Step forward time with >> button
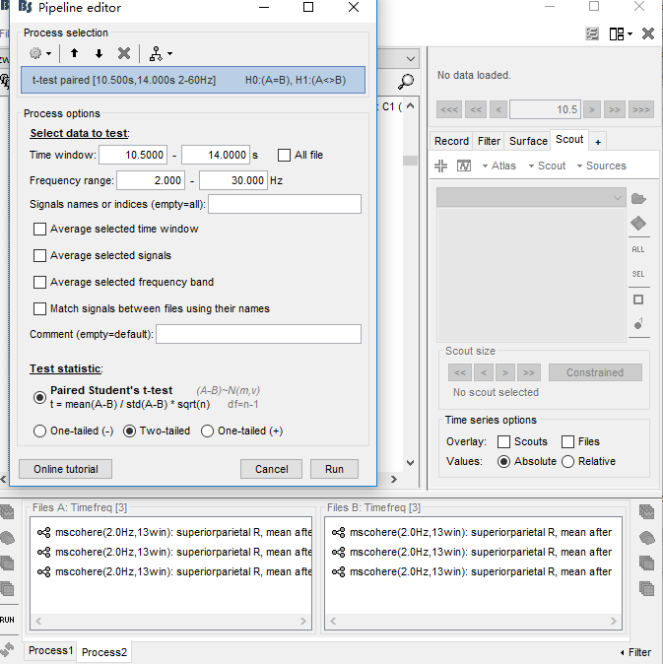 click(615, 109)
